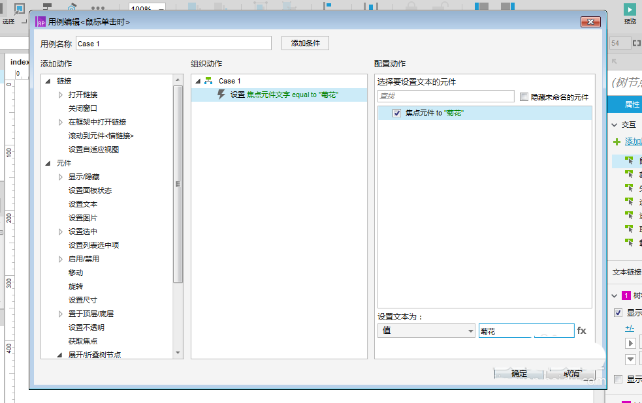Select the 设置 焦点元件文字 action row
Screen dimensions: 642x403
coord(280,95)
